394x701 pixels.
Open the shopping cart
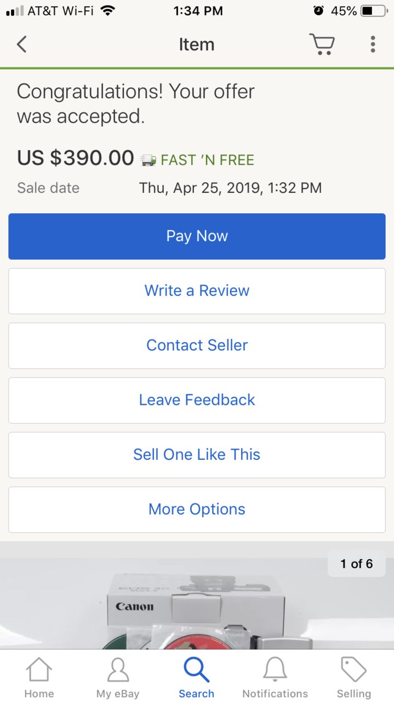click(322, 44)
